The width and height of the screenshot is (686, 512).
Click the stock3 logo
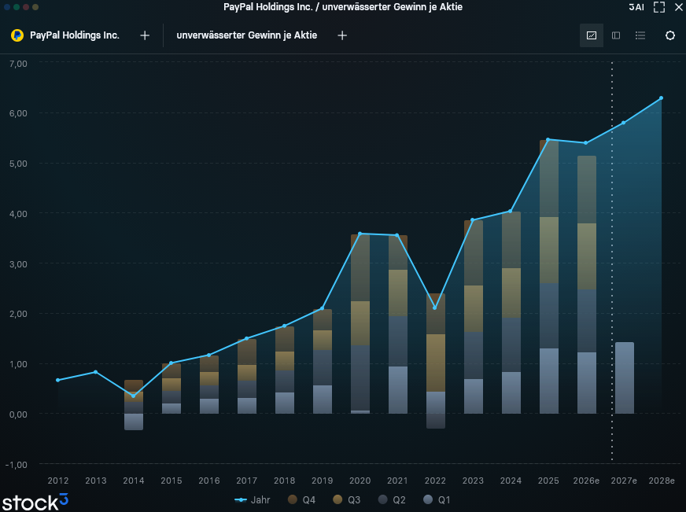[35, 502]
